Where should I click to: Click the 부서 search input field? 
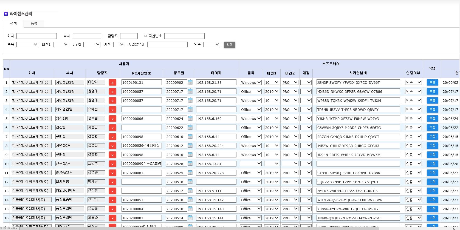click(87, 36)
